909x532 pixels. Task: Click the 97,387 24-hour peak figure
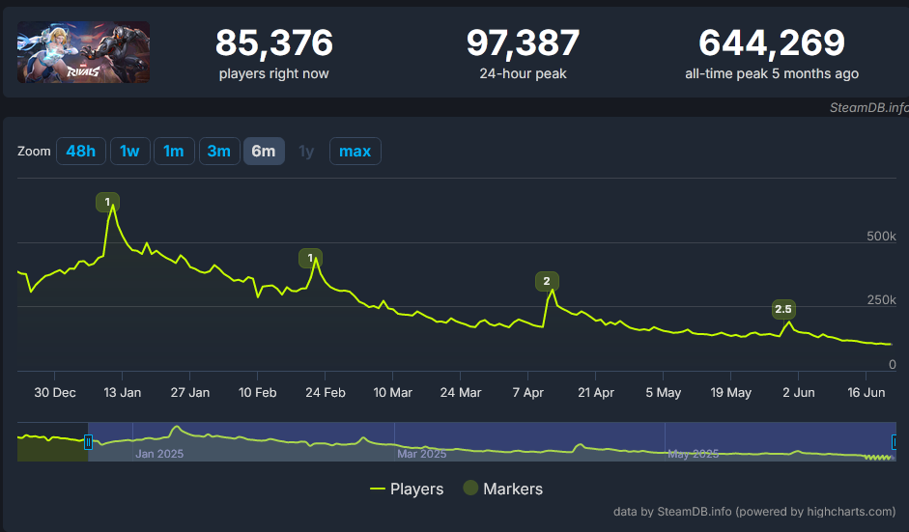[x=523, y=42]
